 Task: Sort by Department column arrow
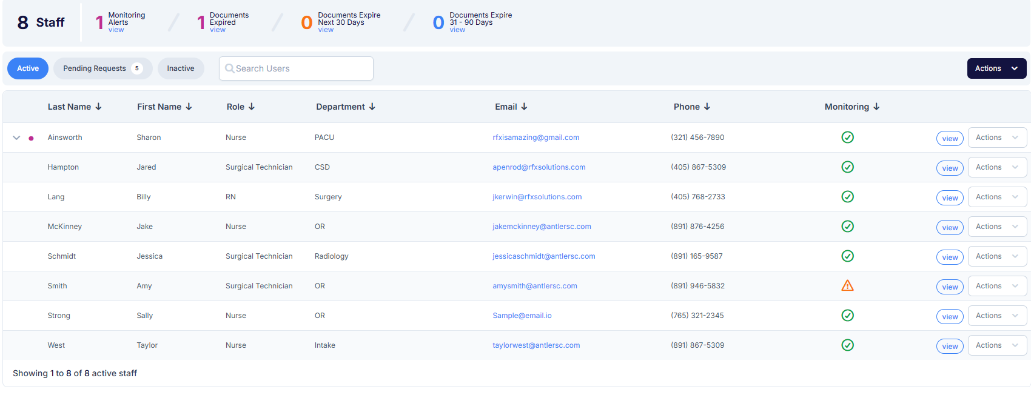point(372,107)
